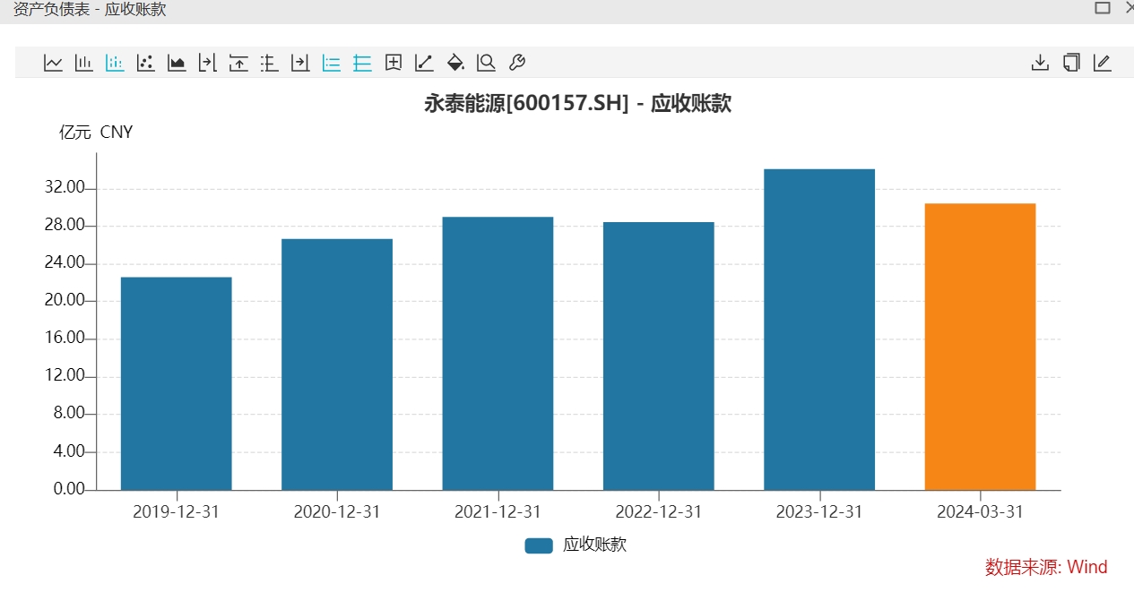
Task: Click the 8.00 y-axis value
Action: click(x=67, y=414)
